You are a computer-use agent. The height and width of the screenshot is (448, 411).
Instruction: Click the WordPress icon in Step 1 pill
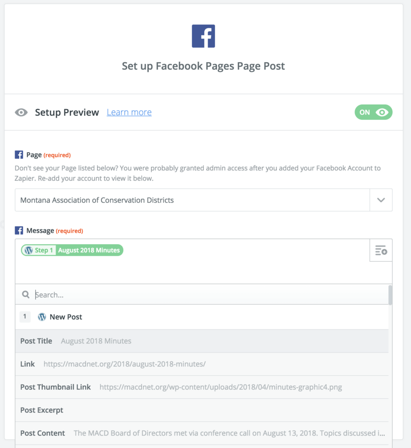[29, 250]
